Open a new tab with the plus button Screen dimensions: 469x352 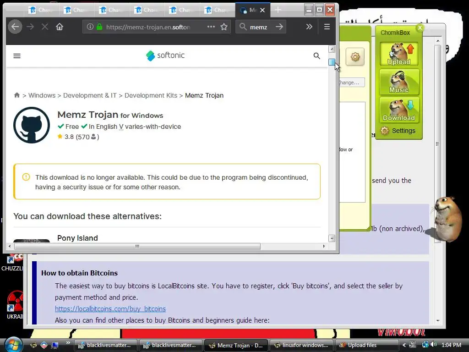coord(278,10)
